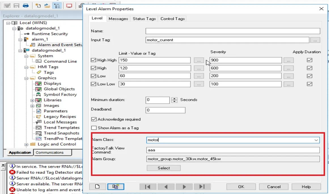Click the Command Line icon
Viewport: 329px width, 194px height.
click(39, 61)
